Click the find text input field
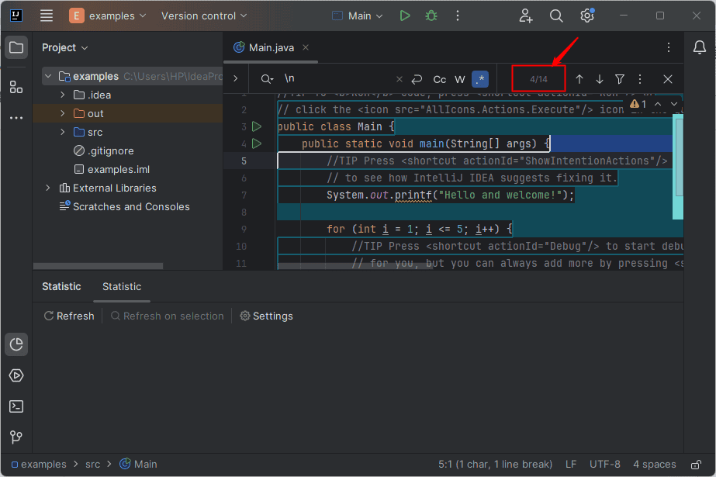Screen dimensions: 716x477 point(338,79)
